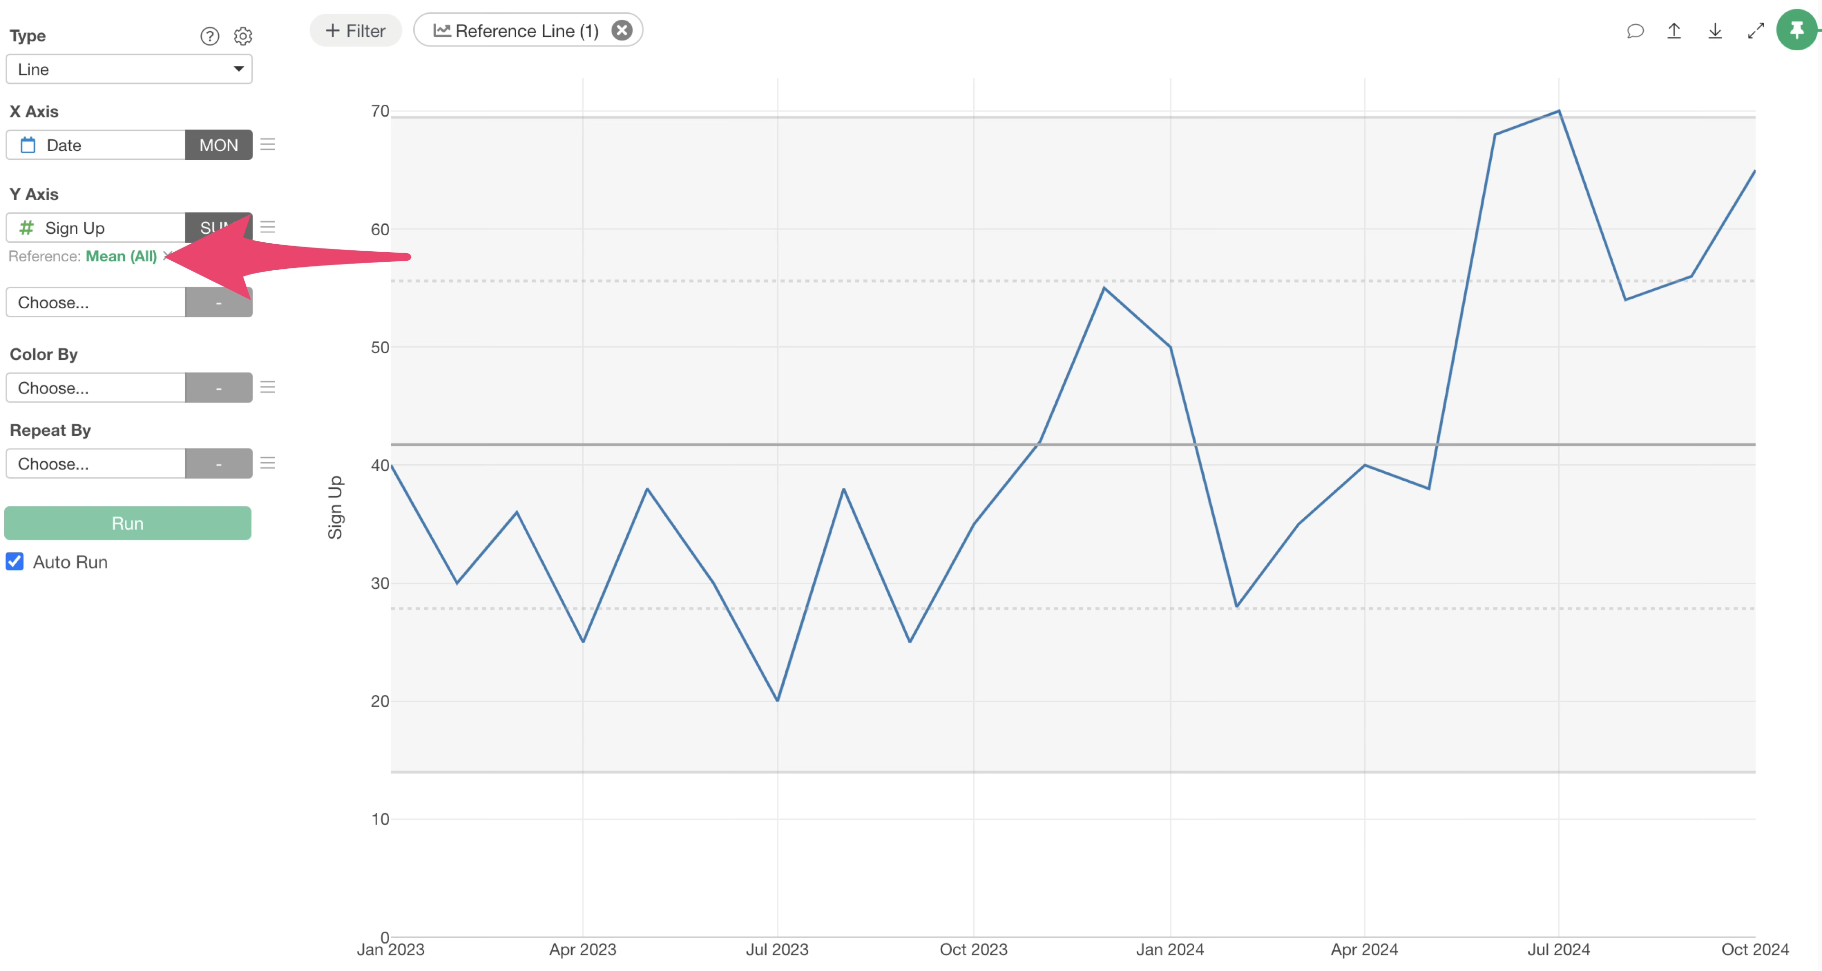Click the download arrow icon

click(1714, 31)
